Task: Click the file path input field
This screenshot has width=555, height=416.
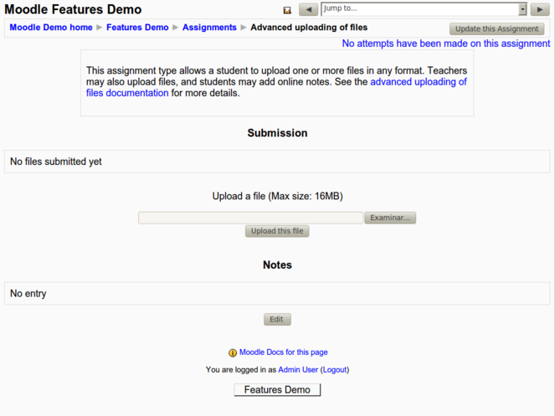Action: point(250,218)
